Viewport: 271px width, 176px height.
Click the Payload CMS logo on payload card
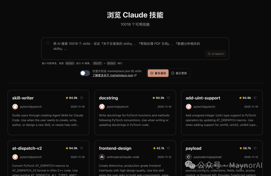(x=188, y=157)
